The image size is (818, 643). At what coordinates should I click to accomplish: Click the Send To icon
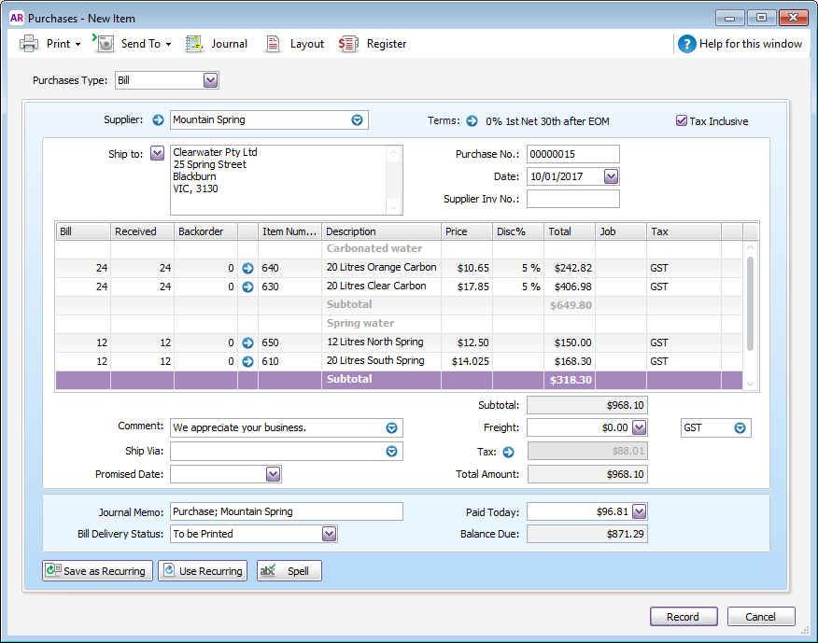click(x=104, y=43)
